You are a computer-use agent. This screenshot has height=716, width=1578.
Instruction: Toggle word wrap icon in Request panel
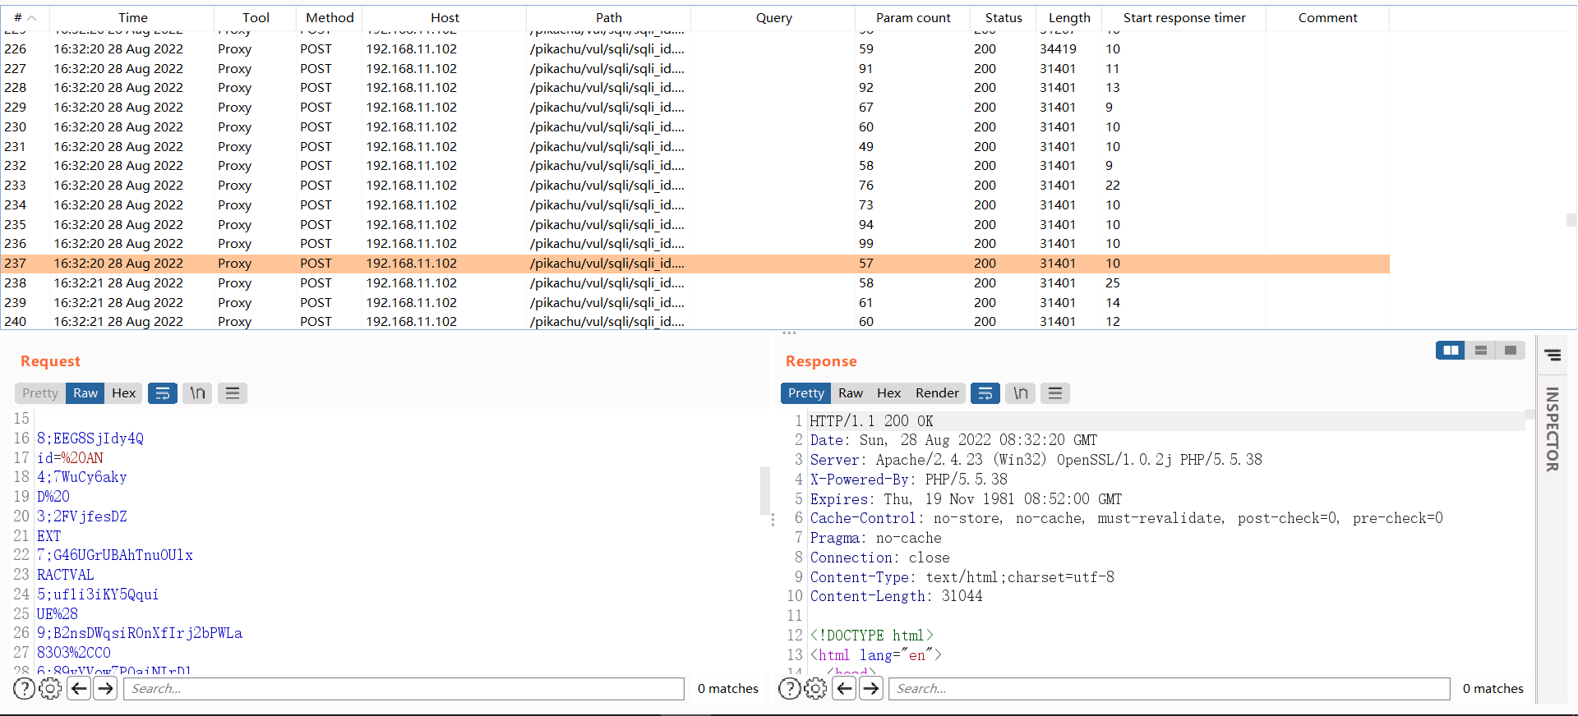163,393
